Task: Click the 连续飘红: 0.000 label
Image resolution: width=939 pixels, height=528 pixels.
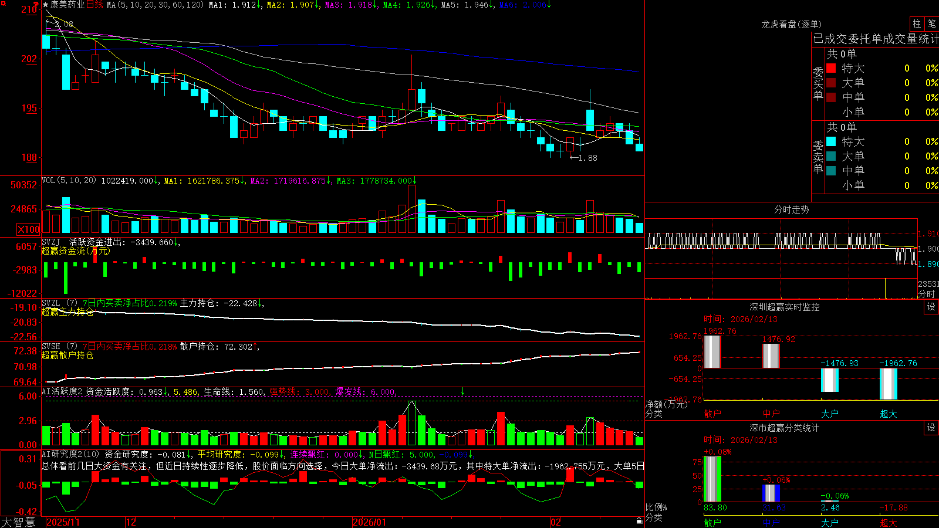Action: coord(326,454)
